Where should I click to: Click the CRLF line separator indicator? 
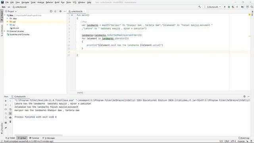(x=227, y=141)
